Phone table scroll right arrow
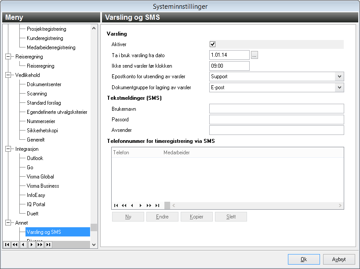 click(340, 205)
